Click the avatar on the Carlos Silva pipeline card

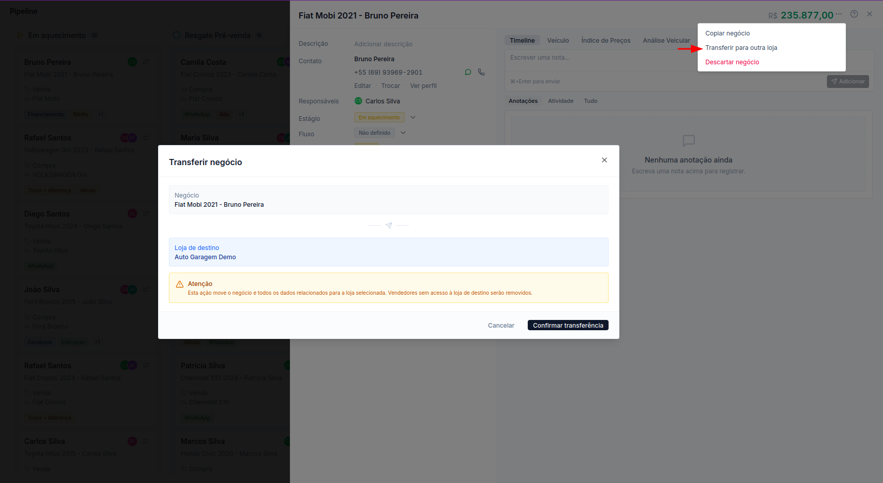tap(132, 441)
